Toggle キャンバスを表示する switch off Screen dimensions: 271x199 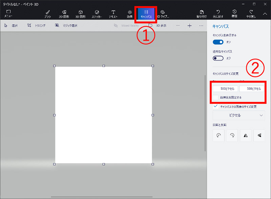218,42
